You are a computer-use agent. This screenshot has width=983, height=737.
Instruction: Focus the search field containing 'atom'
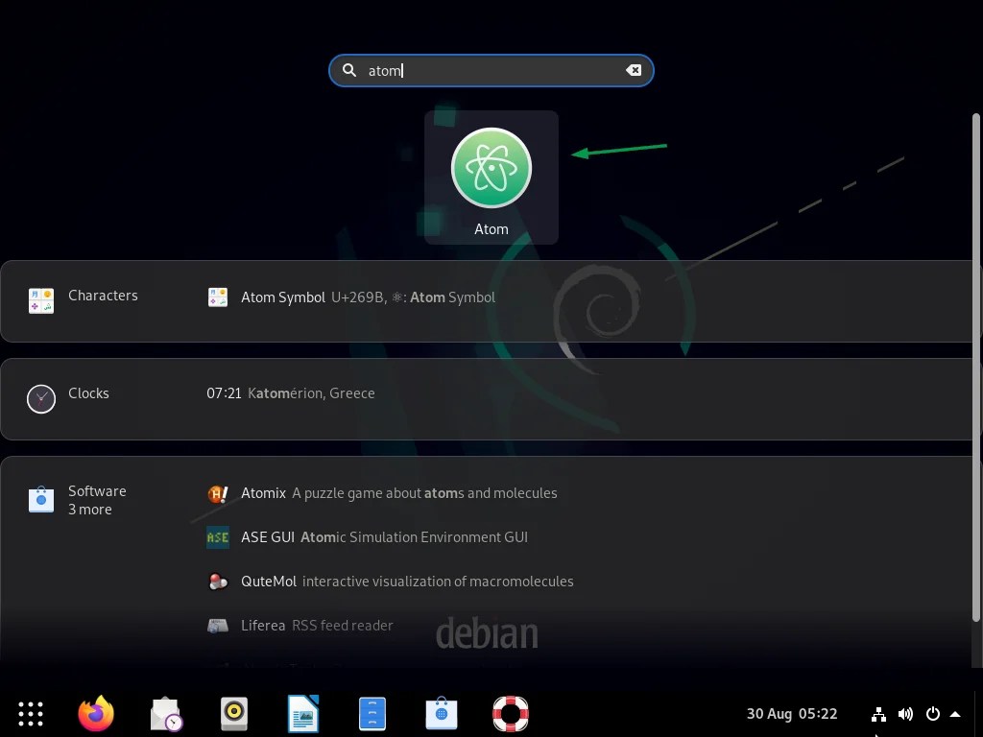point(491,70)
